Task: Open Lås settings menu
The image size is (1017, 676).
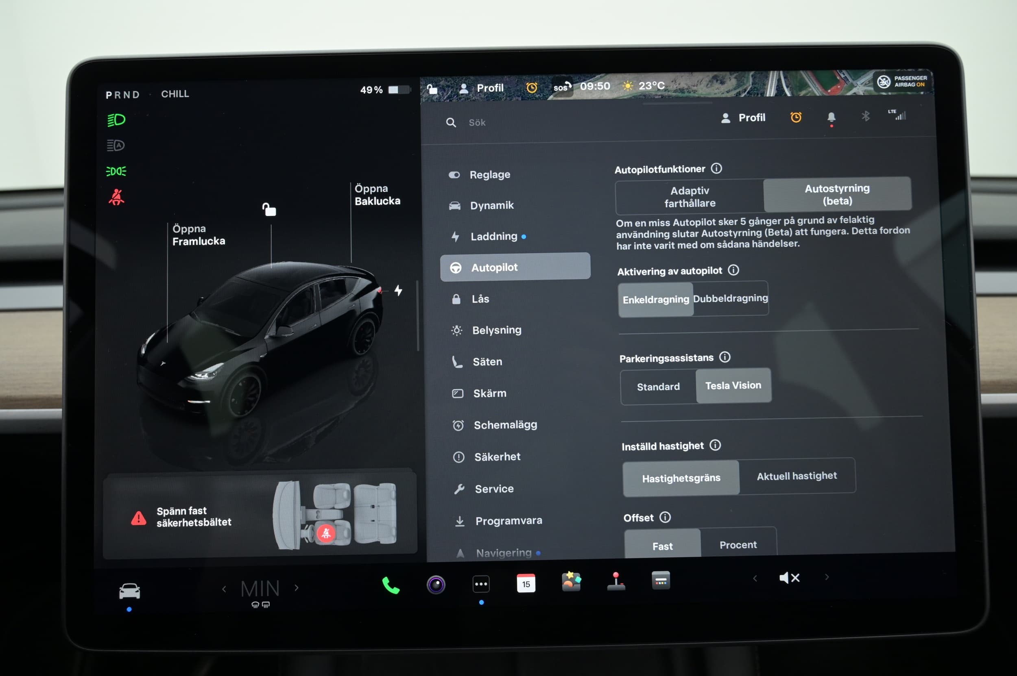Action: (516, 299)
